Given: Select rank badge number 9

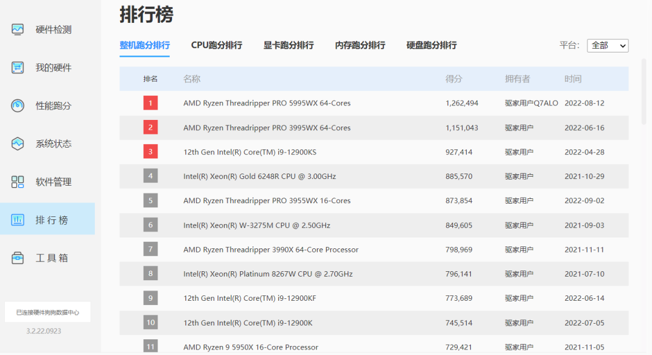Looking at the screenshot, I should 150,298.
